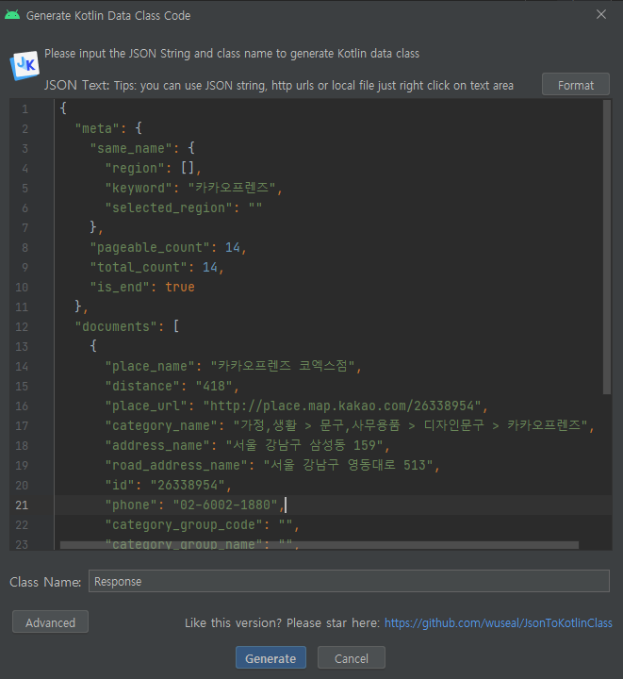
Task: Click the "id" value "26338954"
Action: coord(188,485)
